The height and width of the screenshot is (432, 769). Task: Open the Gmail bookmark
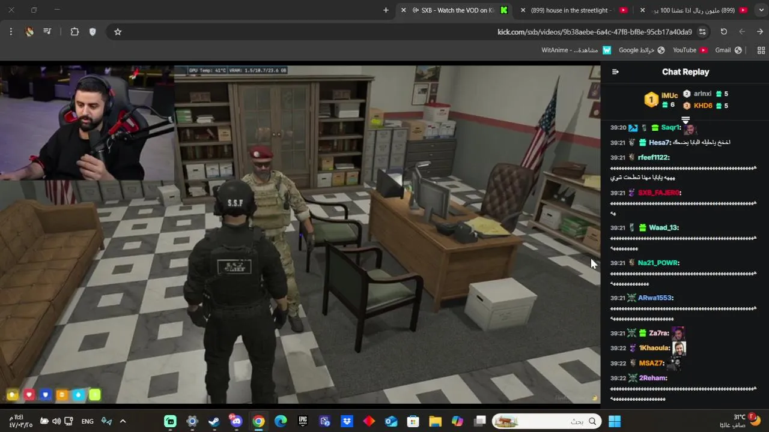(x=728, y=50)
